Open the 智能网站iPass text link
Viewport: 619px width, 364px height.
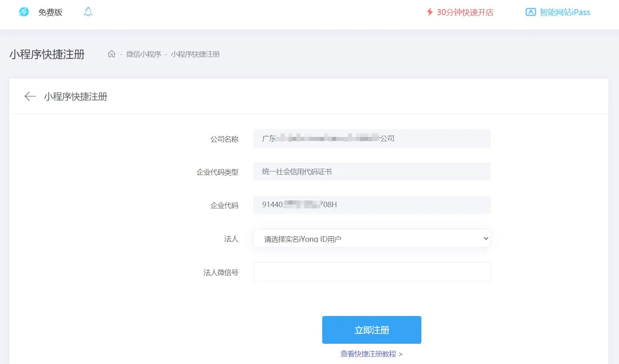pos(565,12)
